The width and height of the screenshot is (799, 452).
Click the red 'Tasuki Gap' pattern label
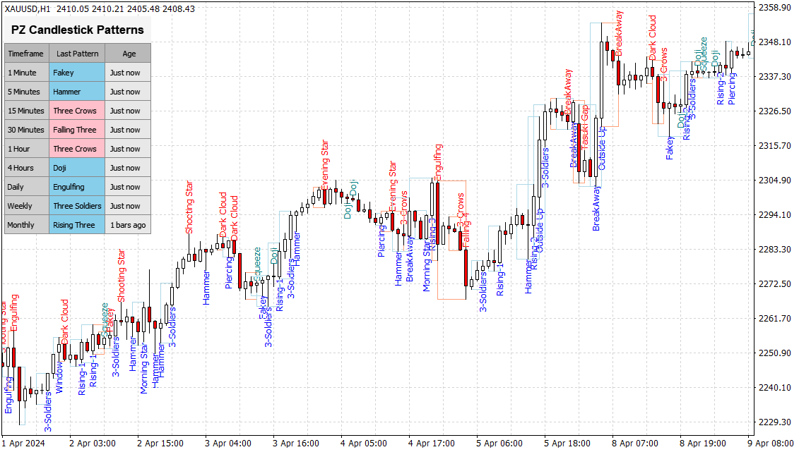coord(585,127)
